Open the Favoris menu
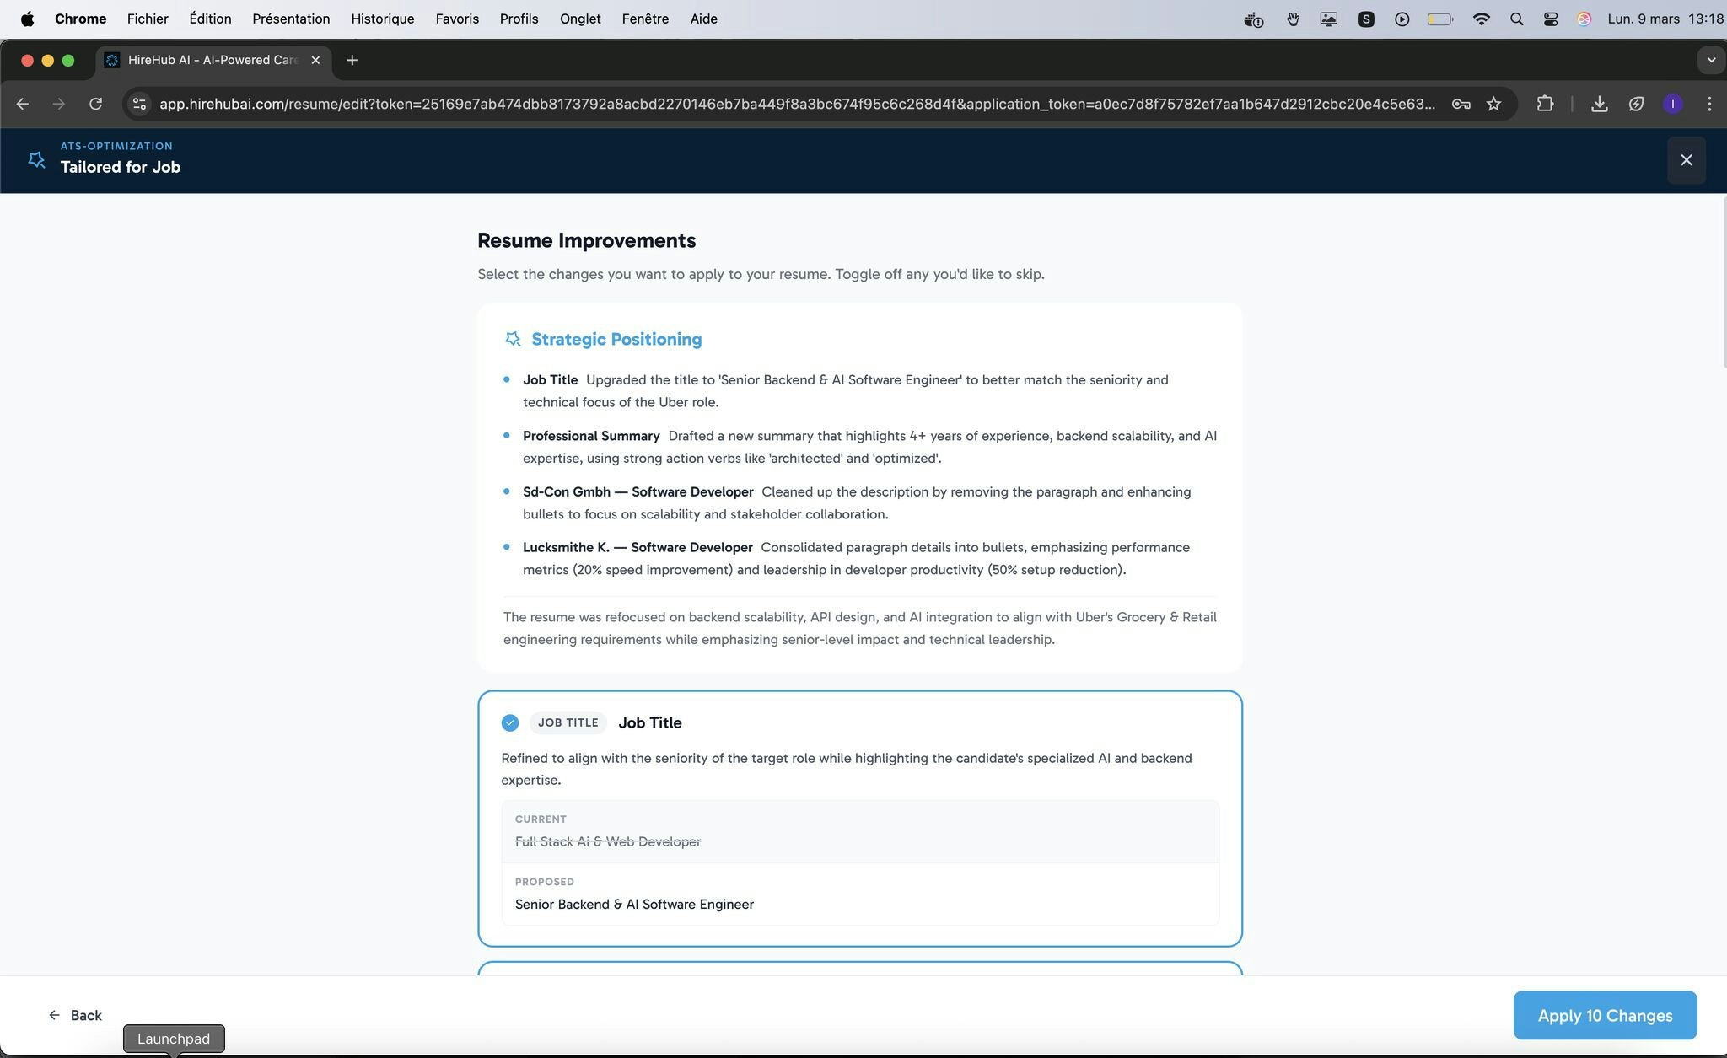1727x1058 pixels. [456, 19]
